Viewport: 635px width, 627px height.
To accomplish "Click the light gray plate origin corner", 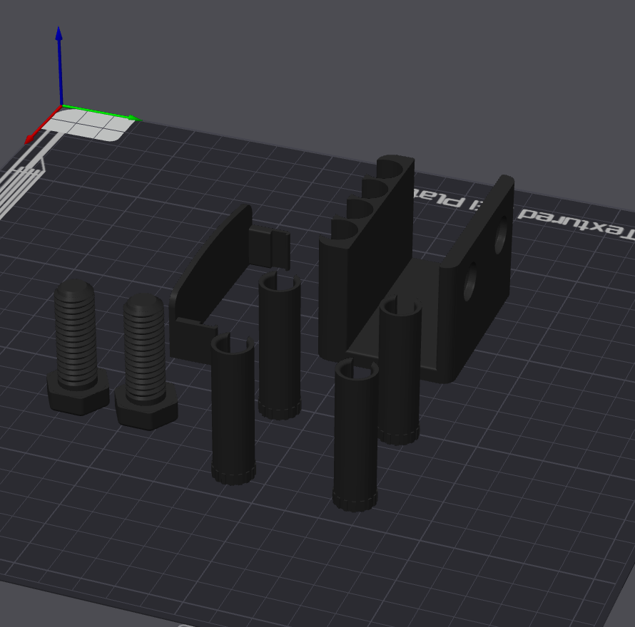I will click(91, 125).
